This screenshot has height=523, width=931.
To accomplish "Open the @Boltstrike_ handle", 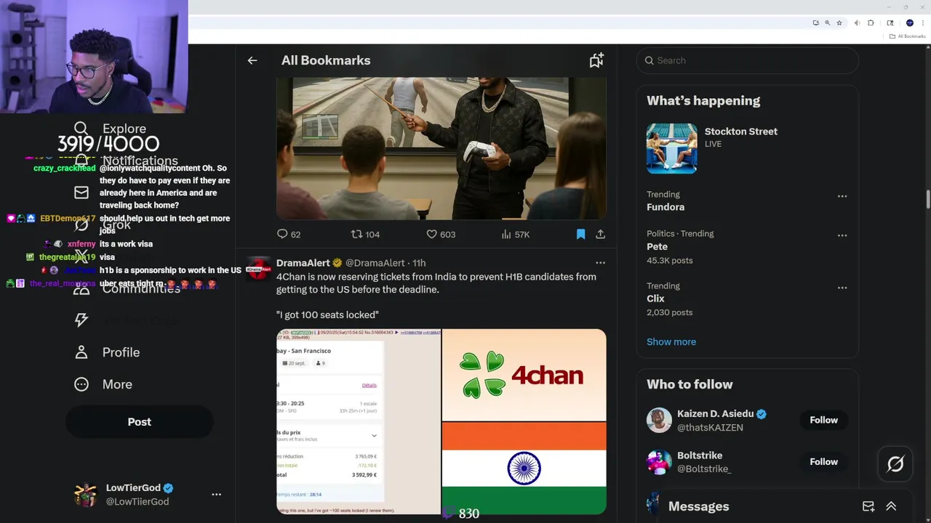I will coord(704,469).
